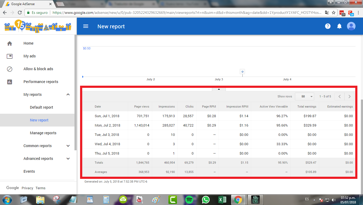Click the Allow & block ads icon

click(x=10, y=69)
